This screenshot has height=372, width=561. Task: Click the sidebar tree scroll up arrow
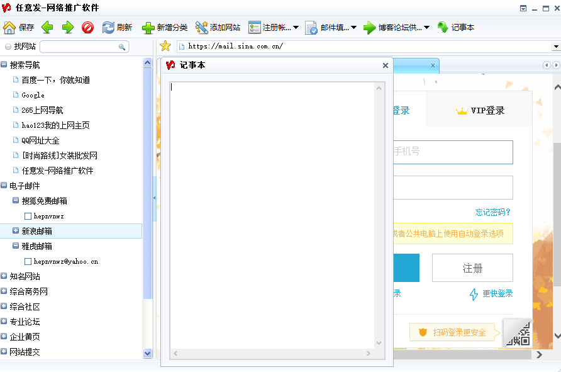click(x=147, y=63)
